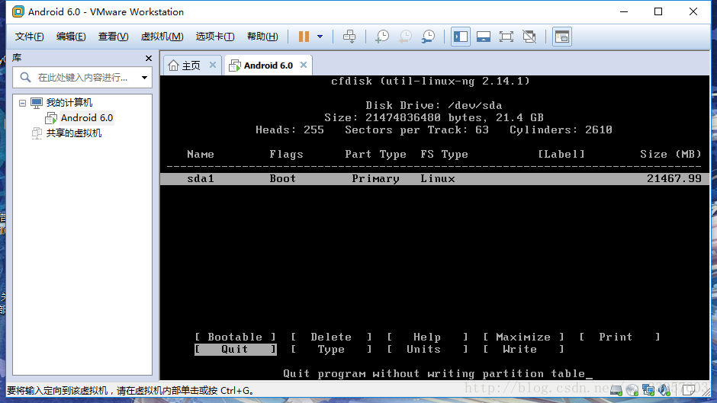Toggle the library sidebar view icon

coord(461,37)
